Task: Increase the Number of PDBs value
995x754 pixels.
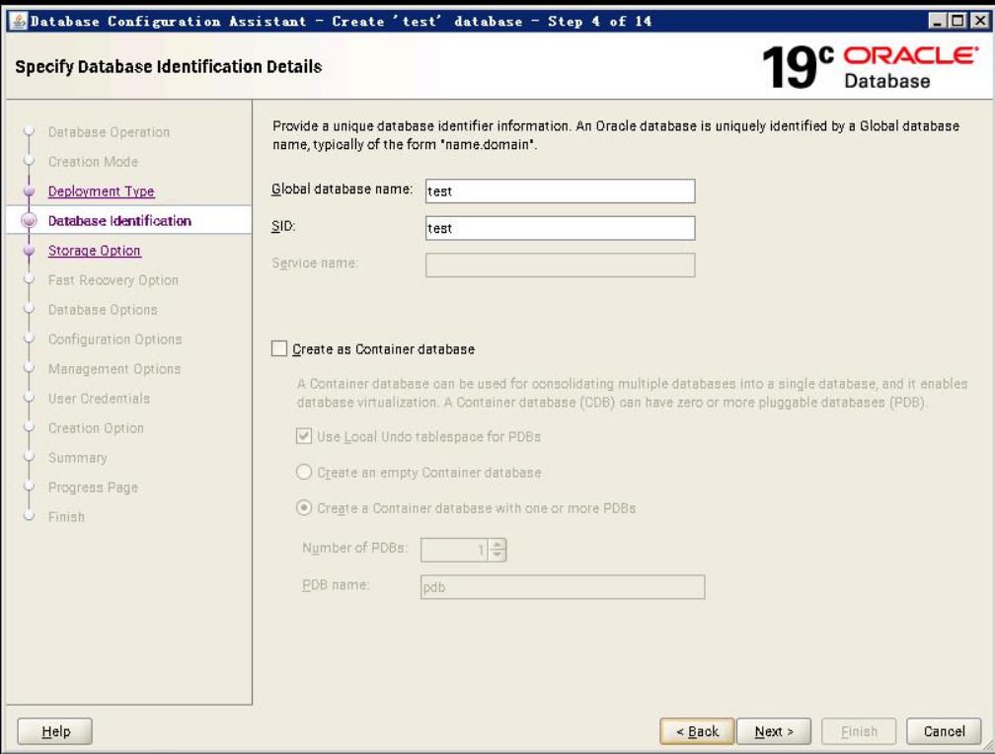Action: pyautogui.click(x=497, y=544)
